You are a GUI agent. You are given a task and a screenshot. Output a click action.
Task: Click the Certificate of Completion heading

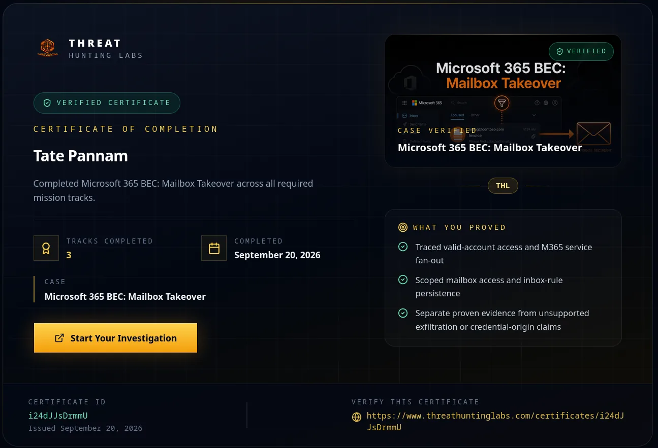coord(126,129)
